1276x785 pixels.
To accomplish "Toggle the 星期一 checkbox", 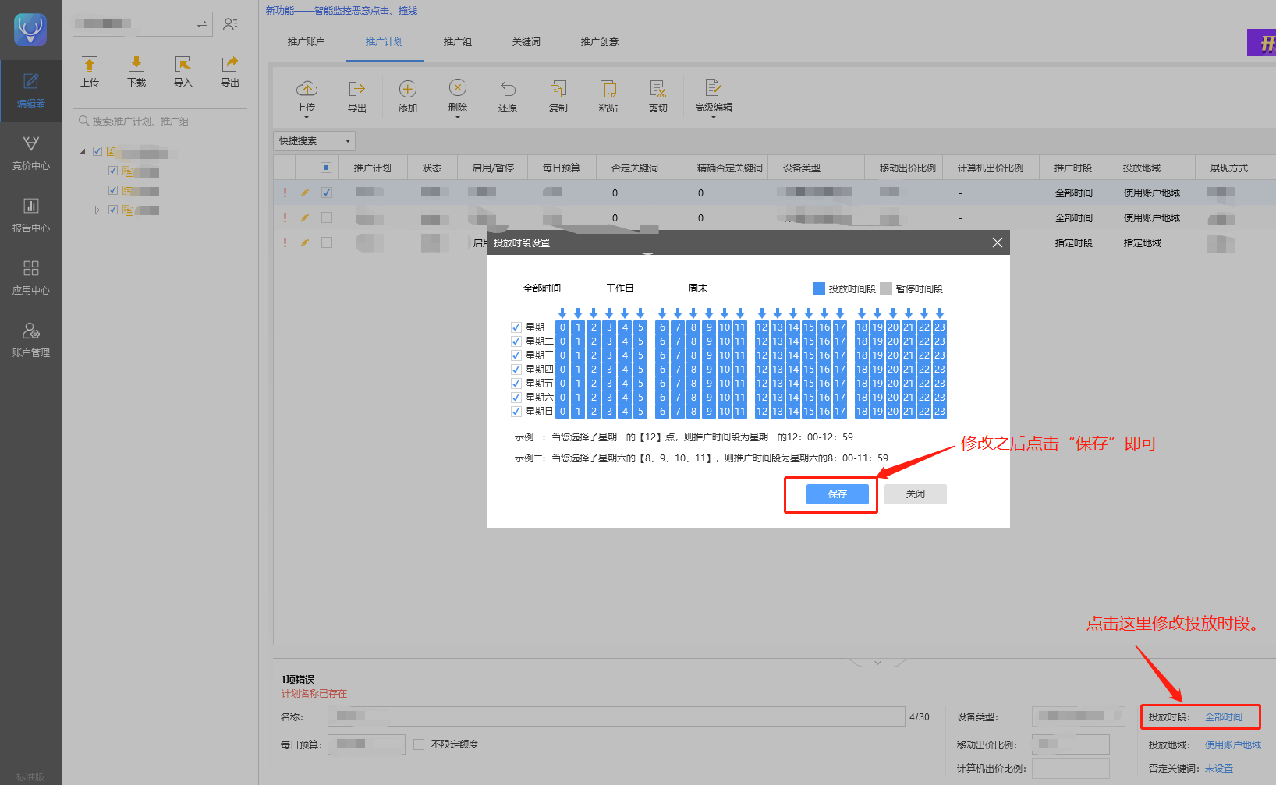I will pyautogui.click(x=516, y=327).
